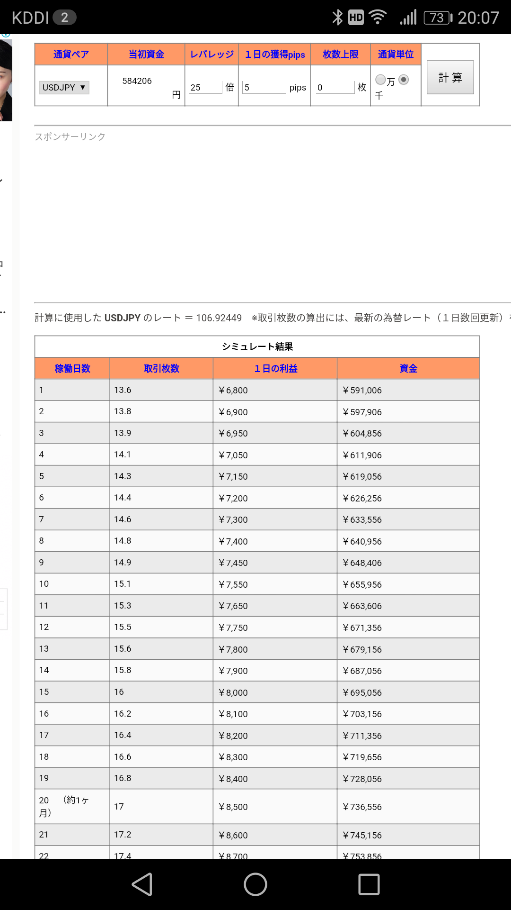
Task: Open the USDJPY currency pair dropdown
Action: pos(64,87)
